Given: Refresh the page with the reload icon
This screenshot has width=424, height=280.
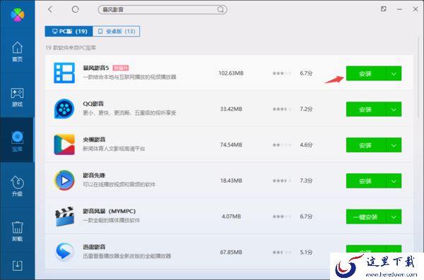Looking at the screenshot, I should pyautogui.click(x=75, y=9).
